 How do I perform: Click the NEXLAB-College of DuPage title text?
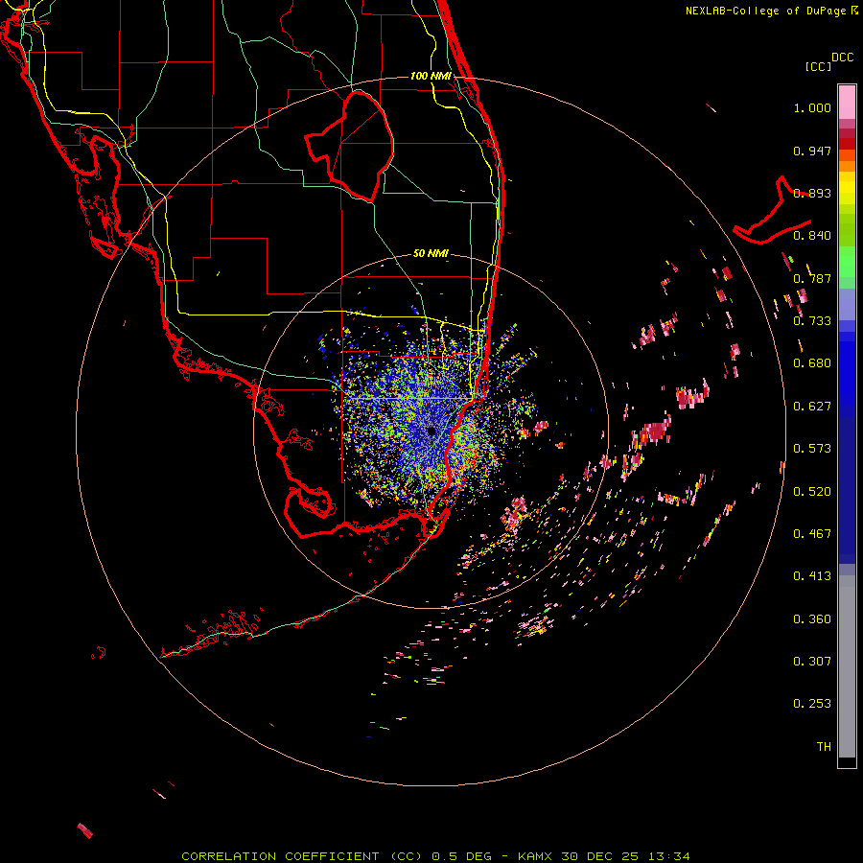pyautogui.click(x=771, y=11)
